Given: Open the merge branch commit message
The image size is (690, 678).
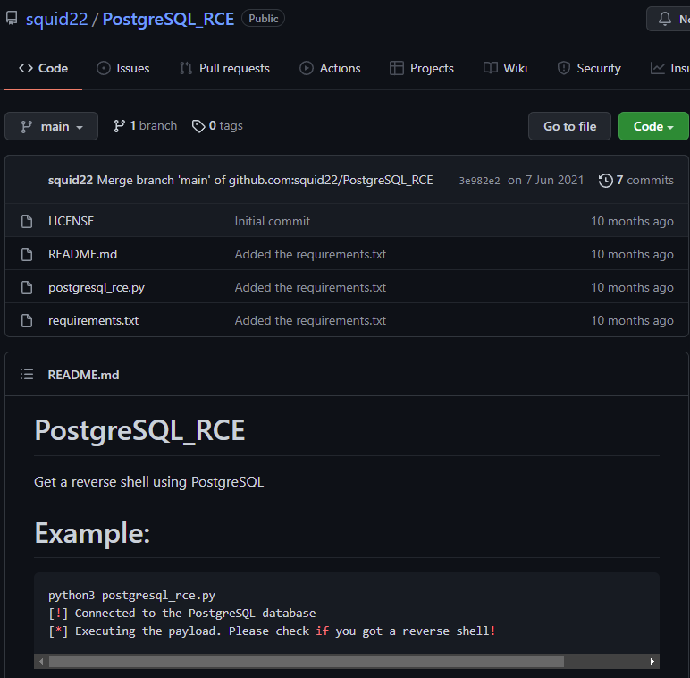Looking at the screenshot, I should click(265, 180).
